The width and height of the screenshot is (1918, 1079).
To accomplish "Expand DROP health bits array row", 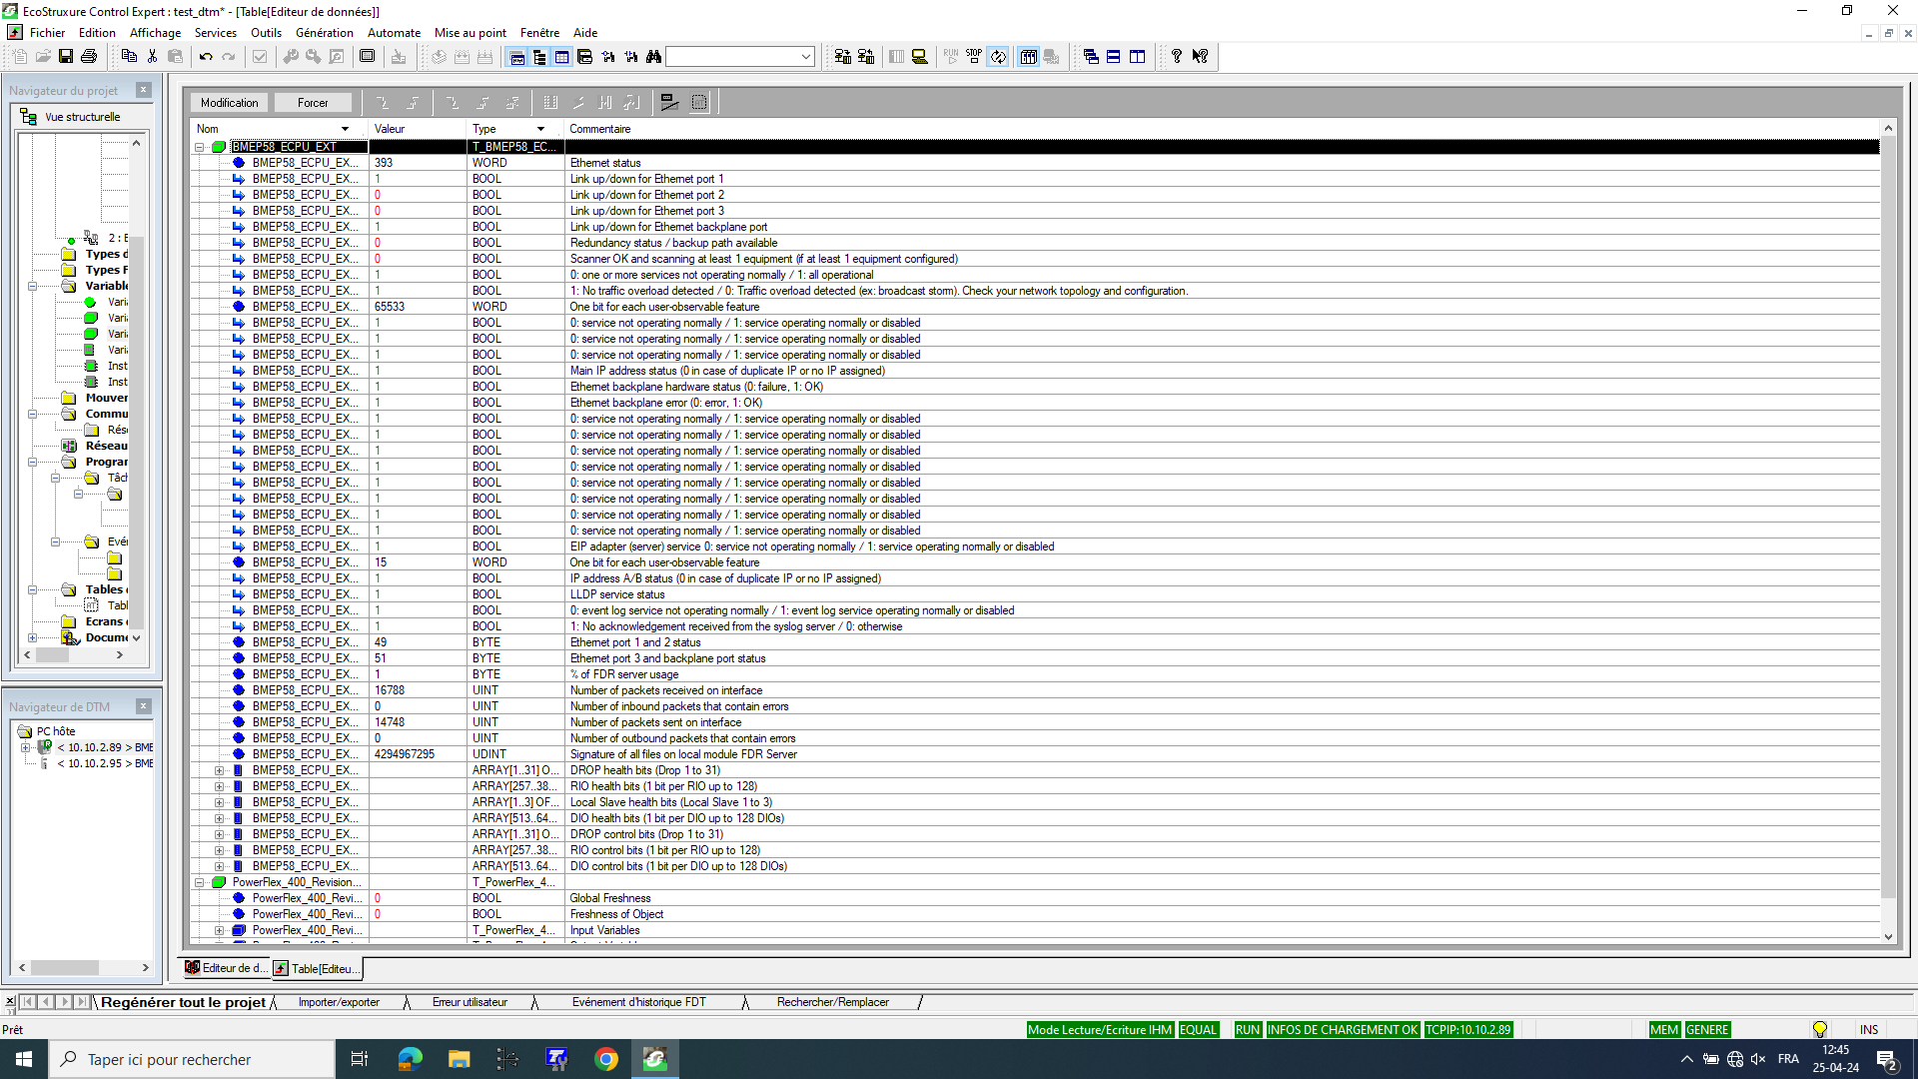I will pyautogui.click(x=220, y=770).
